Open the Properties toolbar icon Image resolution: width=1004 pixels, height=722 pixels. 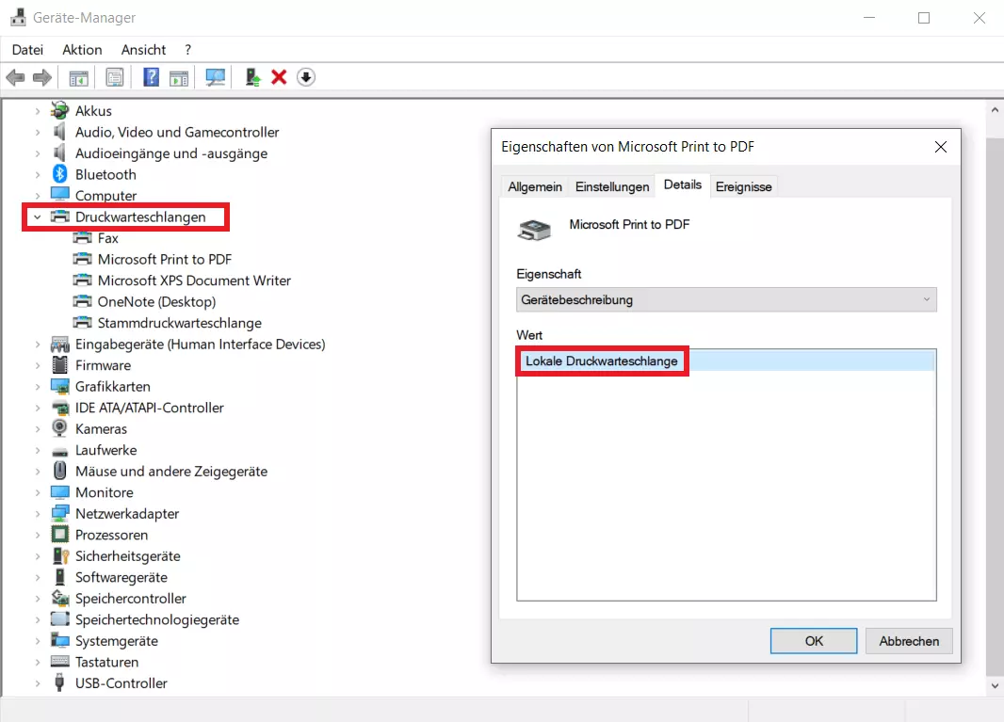115,77
